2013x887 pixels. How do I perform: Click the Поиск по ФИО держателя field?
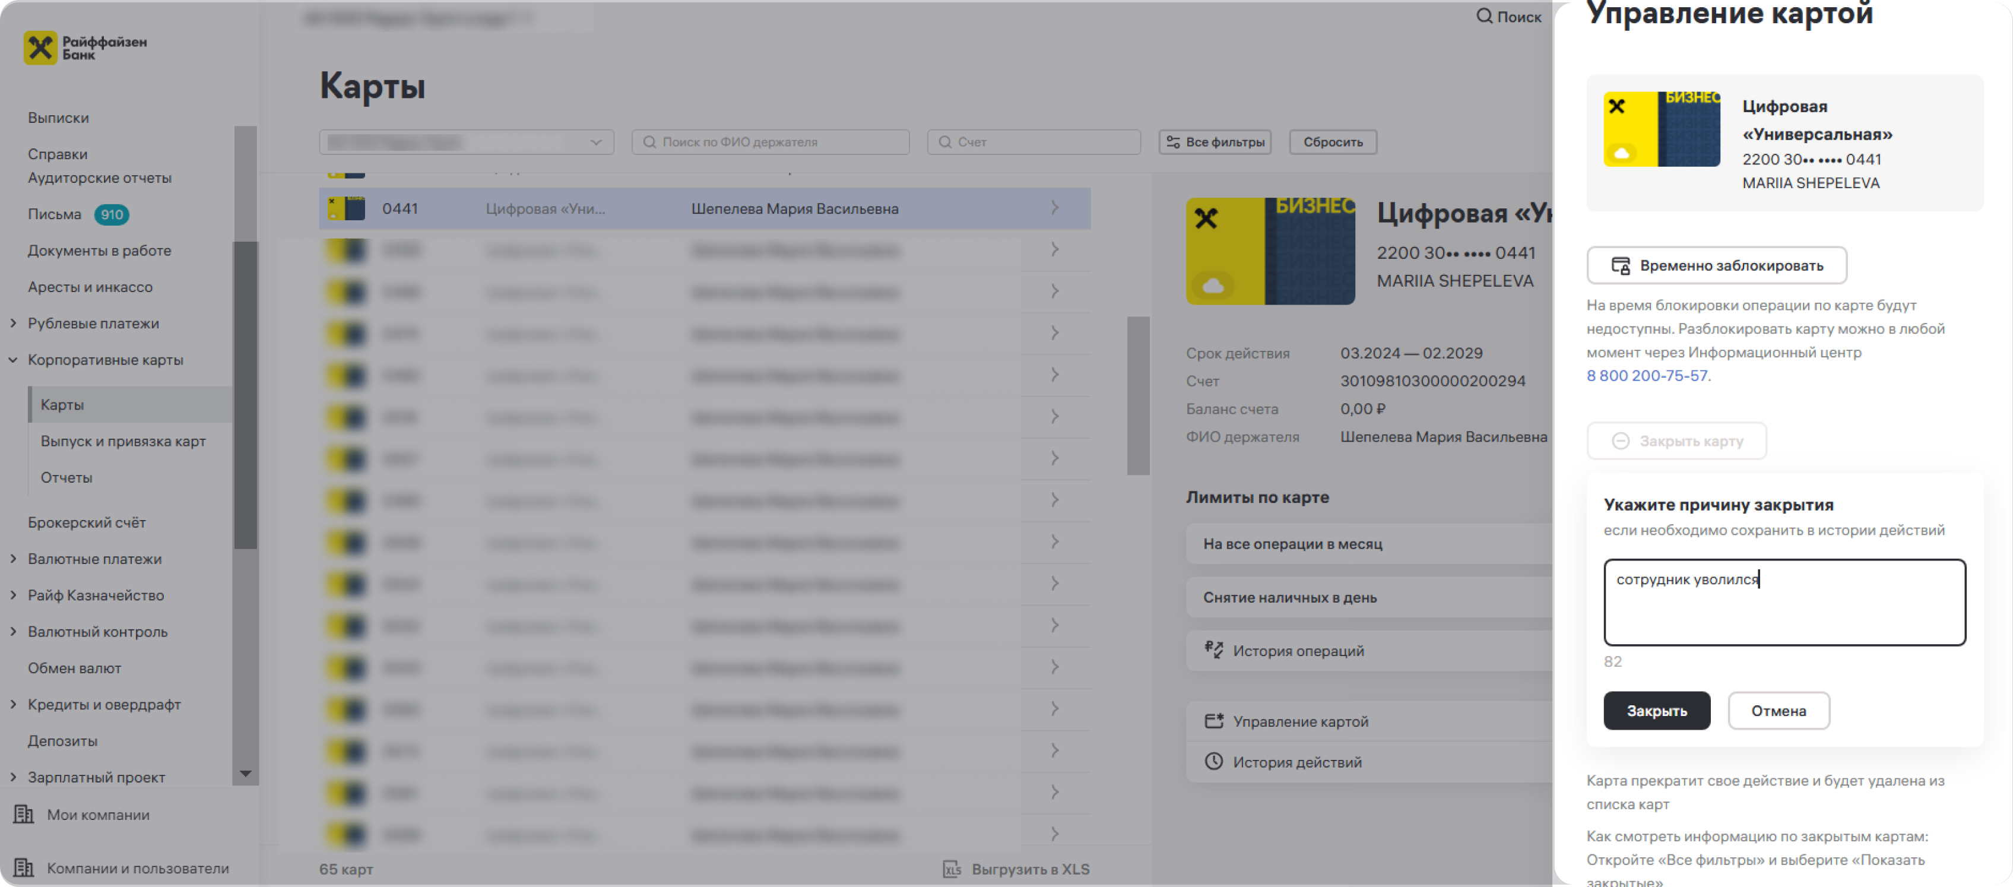(770, 142)
